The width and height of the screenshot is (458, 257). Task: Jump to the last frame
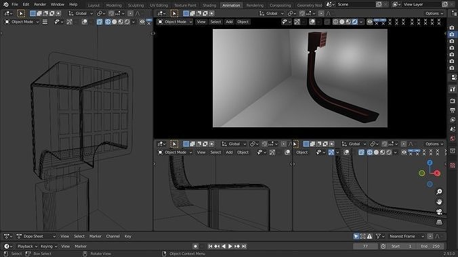point(244,246)
